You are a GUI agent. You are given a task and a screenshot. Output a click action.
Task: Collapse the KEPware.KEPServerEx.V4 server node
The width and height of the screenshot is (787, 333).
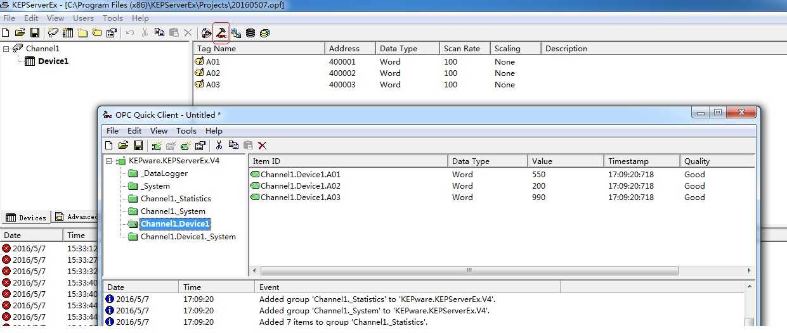click(109, 161)
